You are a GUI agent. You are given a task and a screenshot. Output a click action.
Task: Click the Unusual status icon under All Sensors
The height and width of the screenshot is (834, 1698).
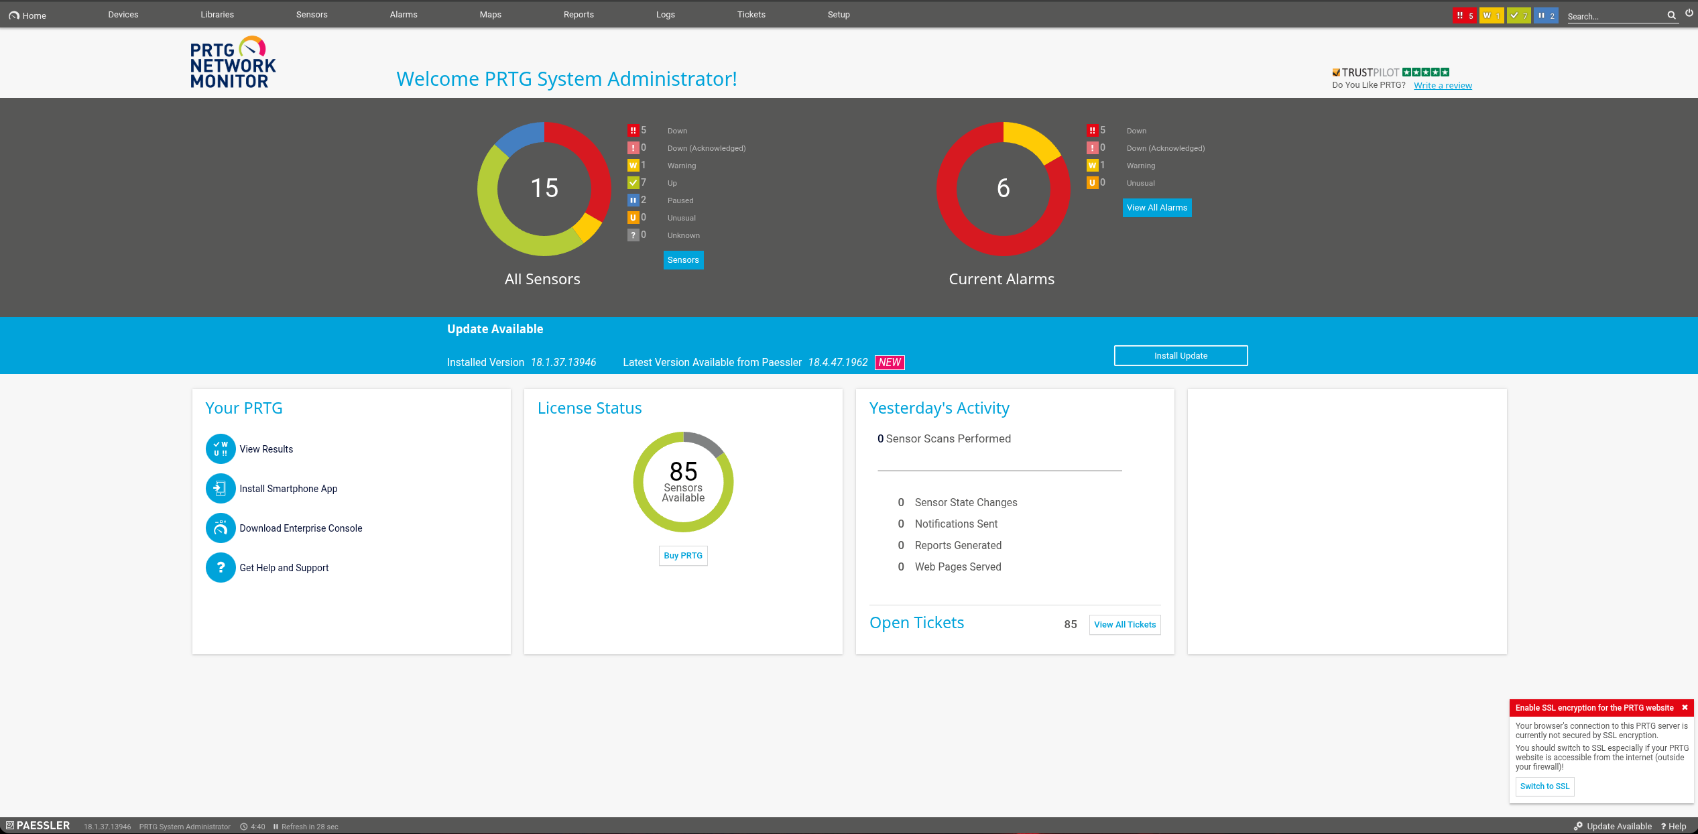click(x=633, y=218)
